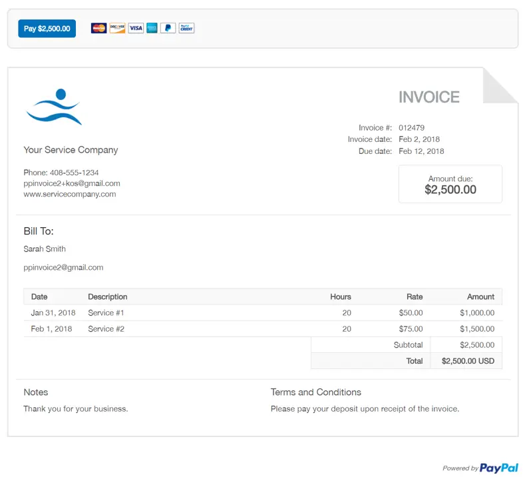This screenshot has width=529, height=491.
Task: Select the $1,000.00 amount cell
Action: [477, 312]
